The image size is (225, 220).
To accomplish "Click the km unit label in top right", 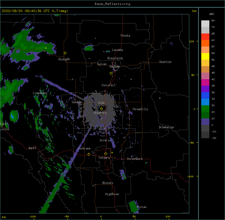I will click(194, 11).
